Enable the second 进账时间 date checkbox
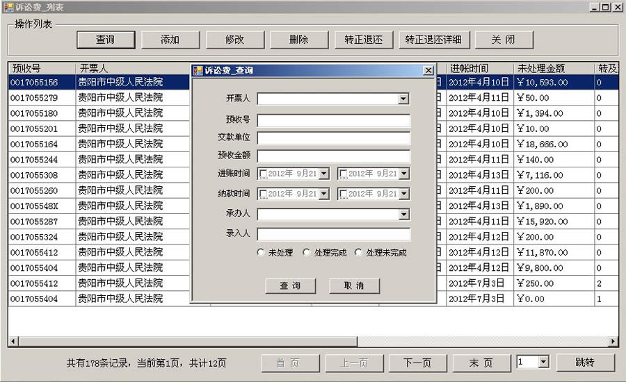626x382 pixels. 344,174
